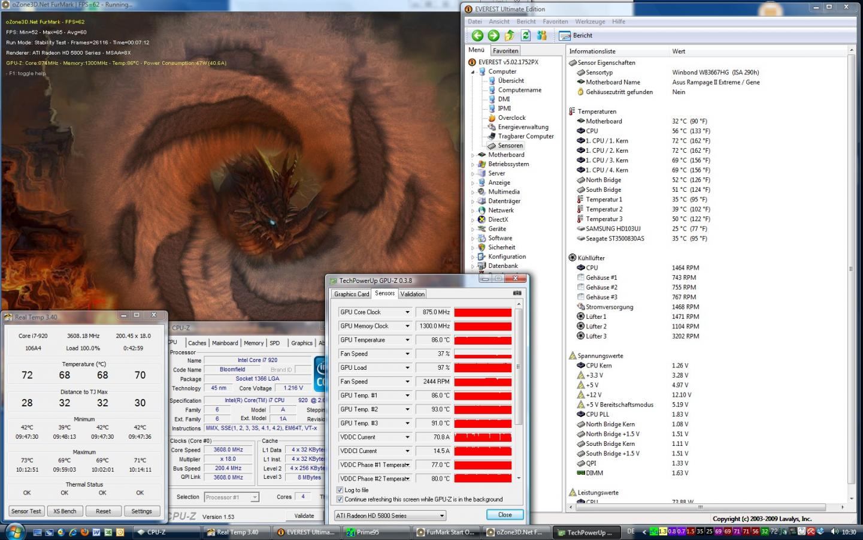Launch Firefox from quick launch
The width and height of the screenshot is (863, 540).
coord(84,532)
